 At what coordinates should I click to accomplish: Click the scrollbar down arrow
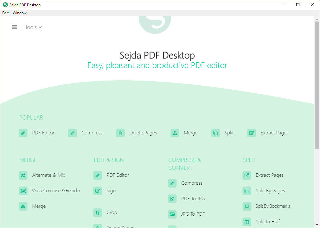317,225
